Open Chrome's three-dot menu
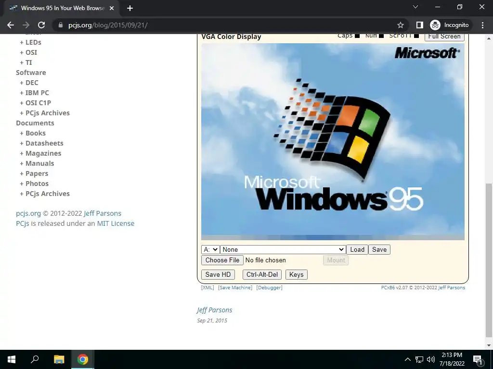The width and height of the screenshot is (493, 369). [x=482, y=25]
